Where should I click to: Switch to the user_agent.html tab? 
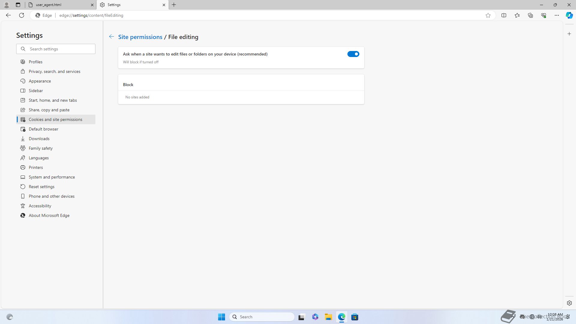point(60,5)
